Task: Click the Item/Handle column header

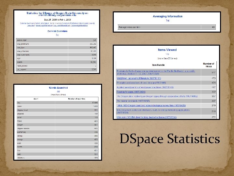Action: (x=158, y=65)
